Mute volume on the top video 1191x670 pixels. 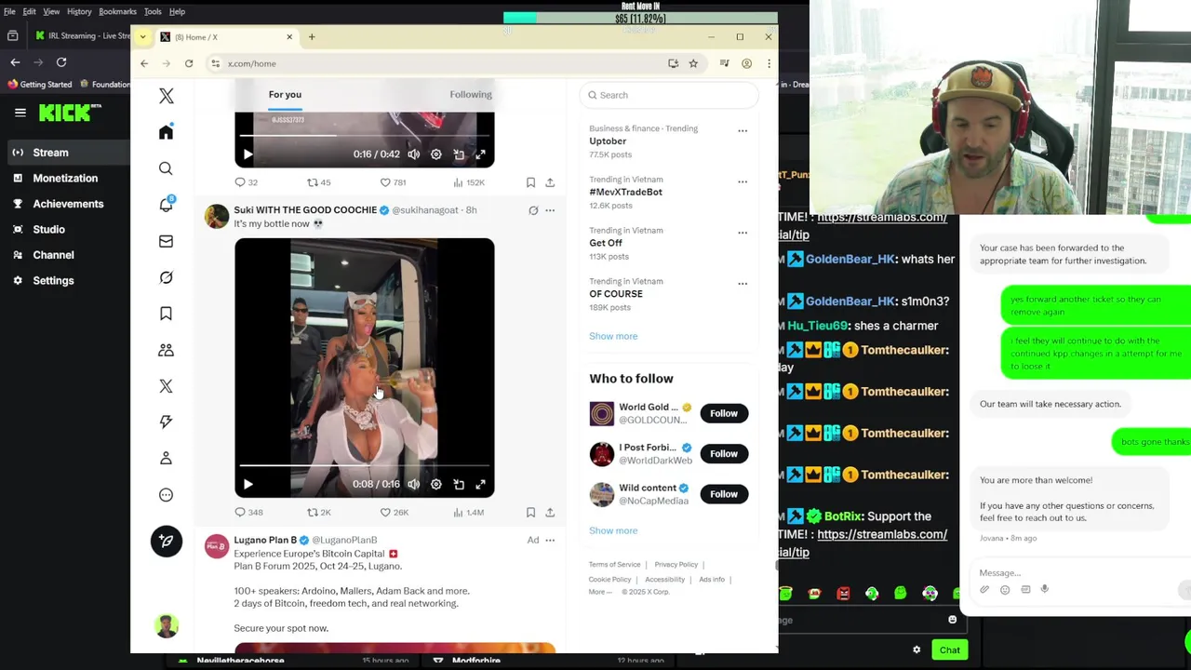click(x=414, y=154)
